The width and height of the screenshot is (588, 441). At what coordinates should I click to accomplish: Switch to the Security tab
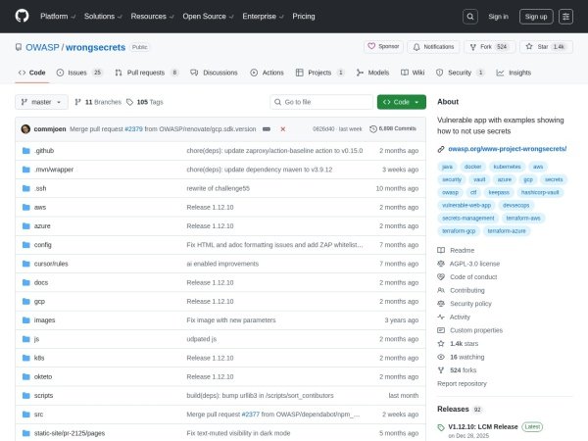click(x=461, y=73)
